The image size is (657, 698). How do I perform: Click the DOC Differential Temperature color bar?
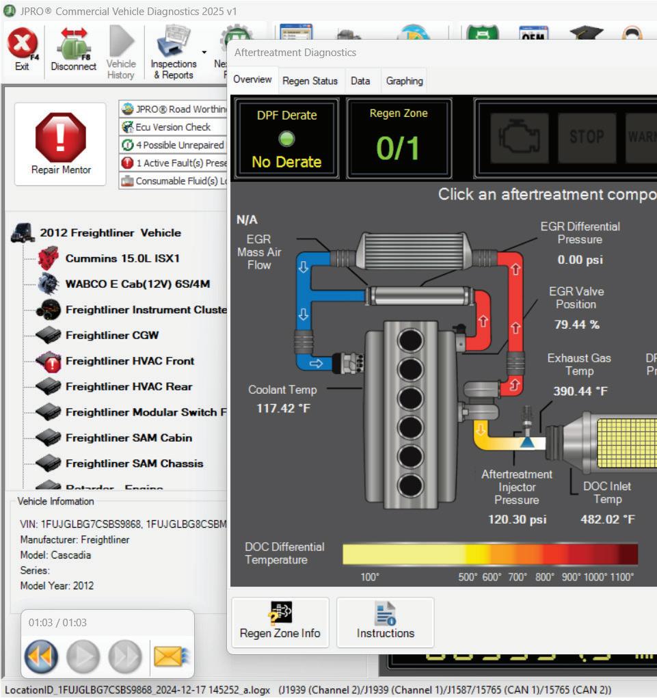click(490, 554)
